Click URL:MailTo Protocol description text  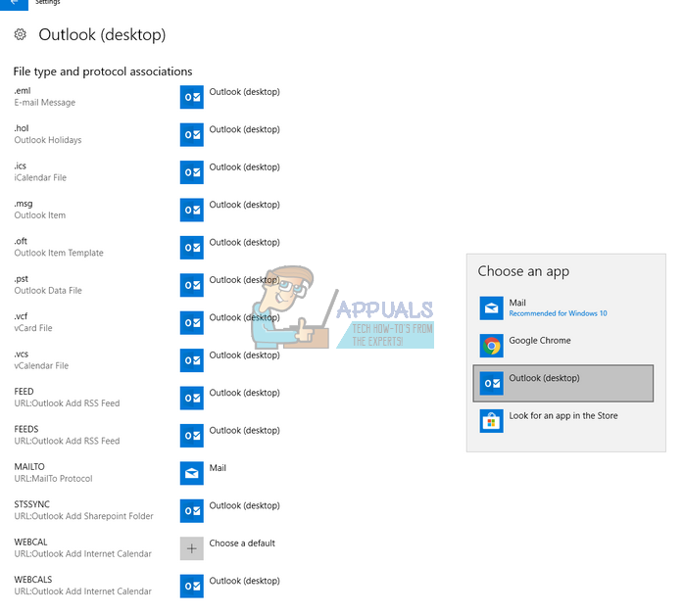53,479
